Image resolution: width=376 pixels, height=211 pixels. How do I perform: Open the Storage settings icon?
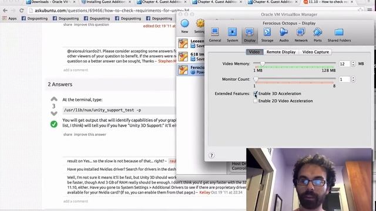[267, 35]
